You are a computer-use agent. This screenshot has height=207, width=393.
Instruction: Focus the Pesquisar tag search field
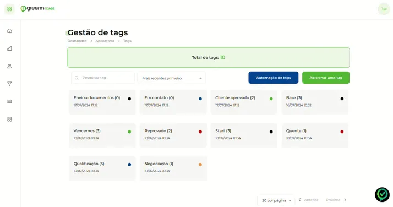(x=103, y=78)
